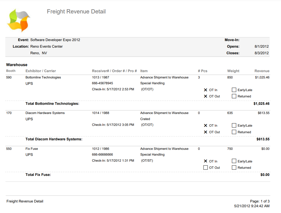Uncheck OT In for Diacom Hardware Systems
281x213 pixels.
[206, 126]
